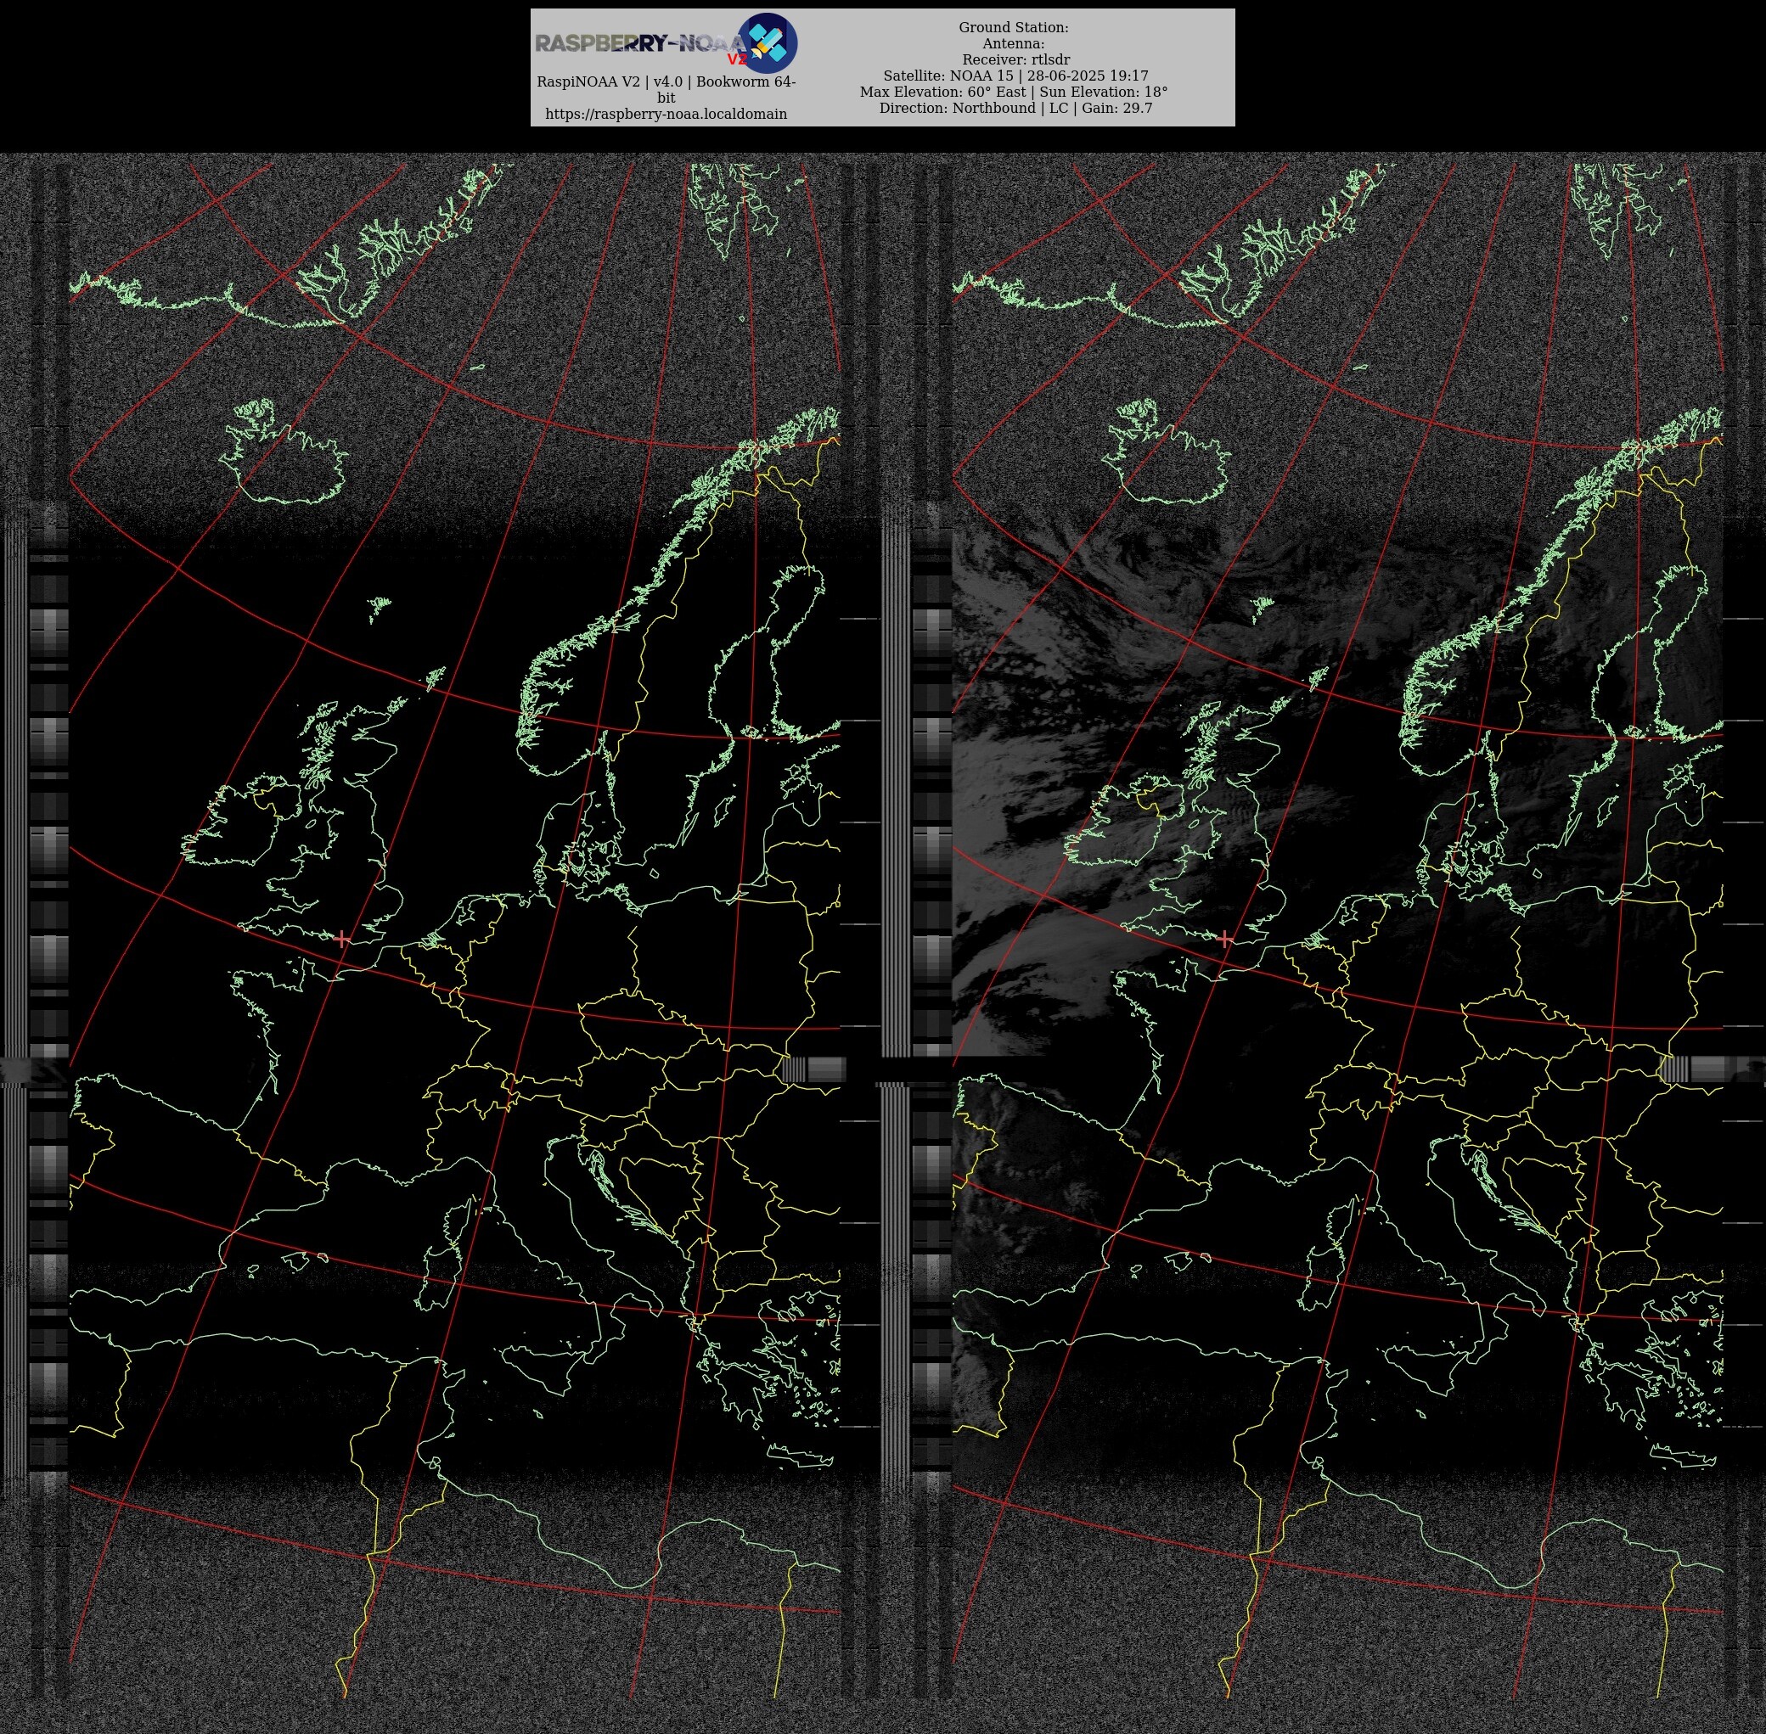
Task: Click the 'RaspiNOAA V2 | v4.0 | Bookworm 64-' text
Action: click(666, 82)
